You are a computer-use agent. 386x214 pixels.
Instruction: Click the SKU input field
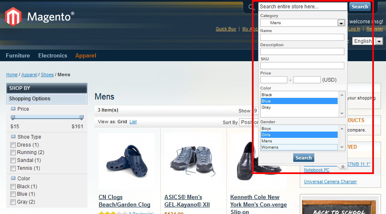click(302, 65)
